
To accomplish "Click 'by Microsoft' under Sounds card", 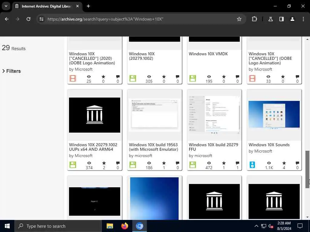I will pyautogui.click(x=260, y=151).
